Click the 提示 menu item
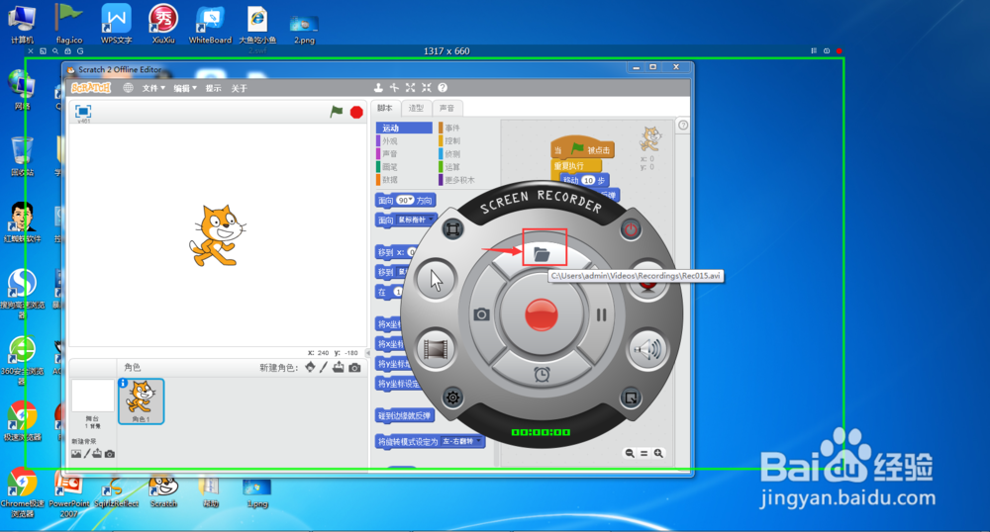This screenshot has height=532, width=990. tap(214, 88)
